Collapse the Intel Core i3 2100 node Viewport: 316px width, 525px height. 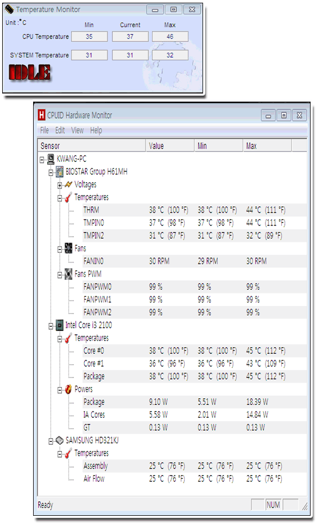50,326
